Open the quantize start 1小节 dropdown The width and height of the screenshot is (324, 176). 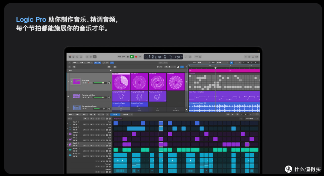click(170, 67)
